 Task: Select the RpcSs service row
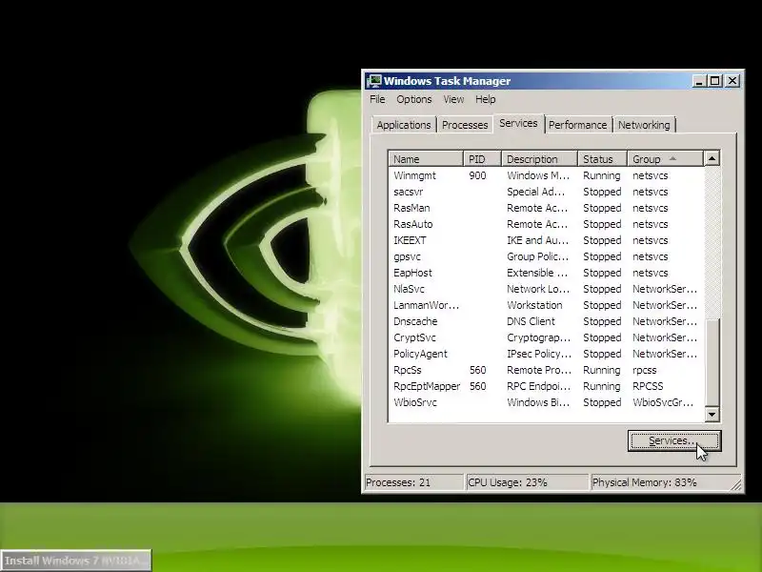pyautogui.click(x=546, y=370)
